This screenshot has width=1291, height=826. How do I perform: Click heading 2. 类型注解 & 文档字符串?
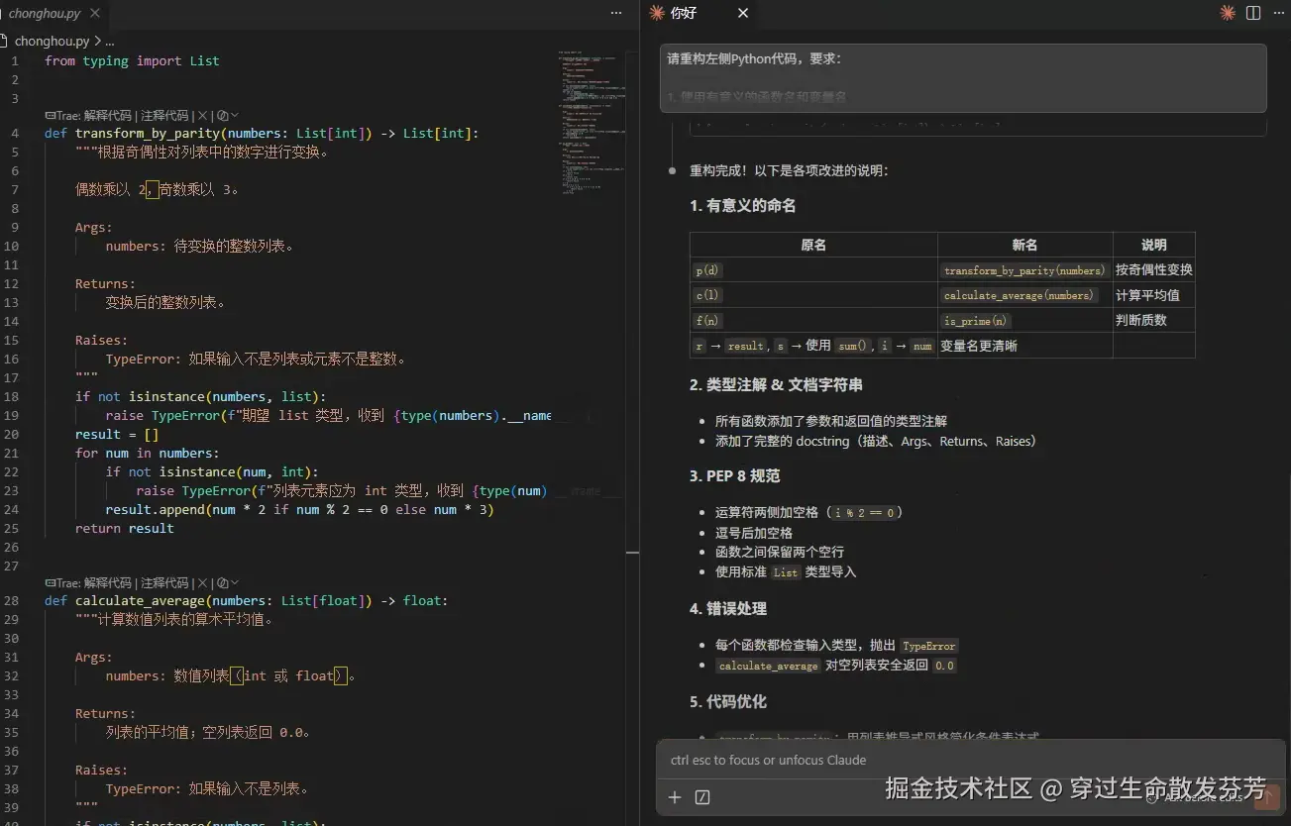[776, 384]
